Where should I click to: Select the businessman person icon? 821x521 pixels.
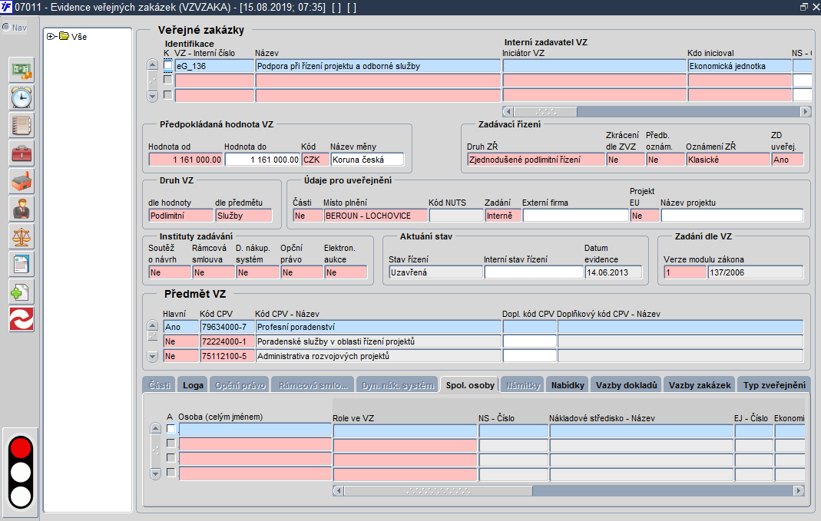coord(22,209)
